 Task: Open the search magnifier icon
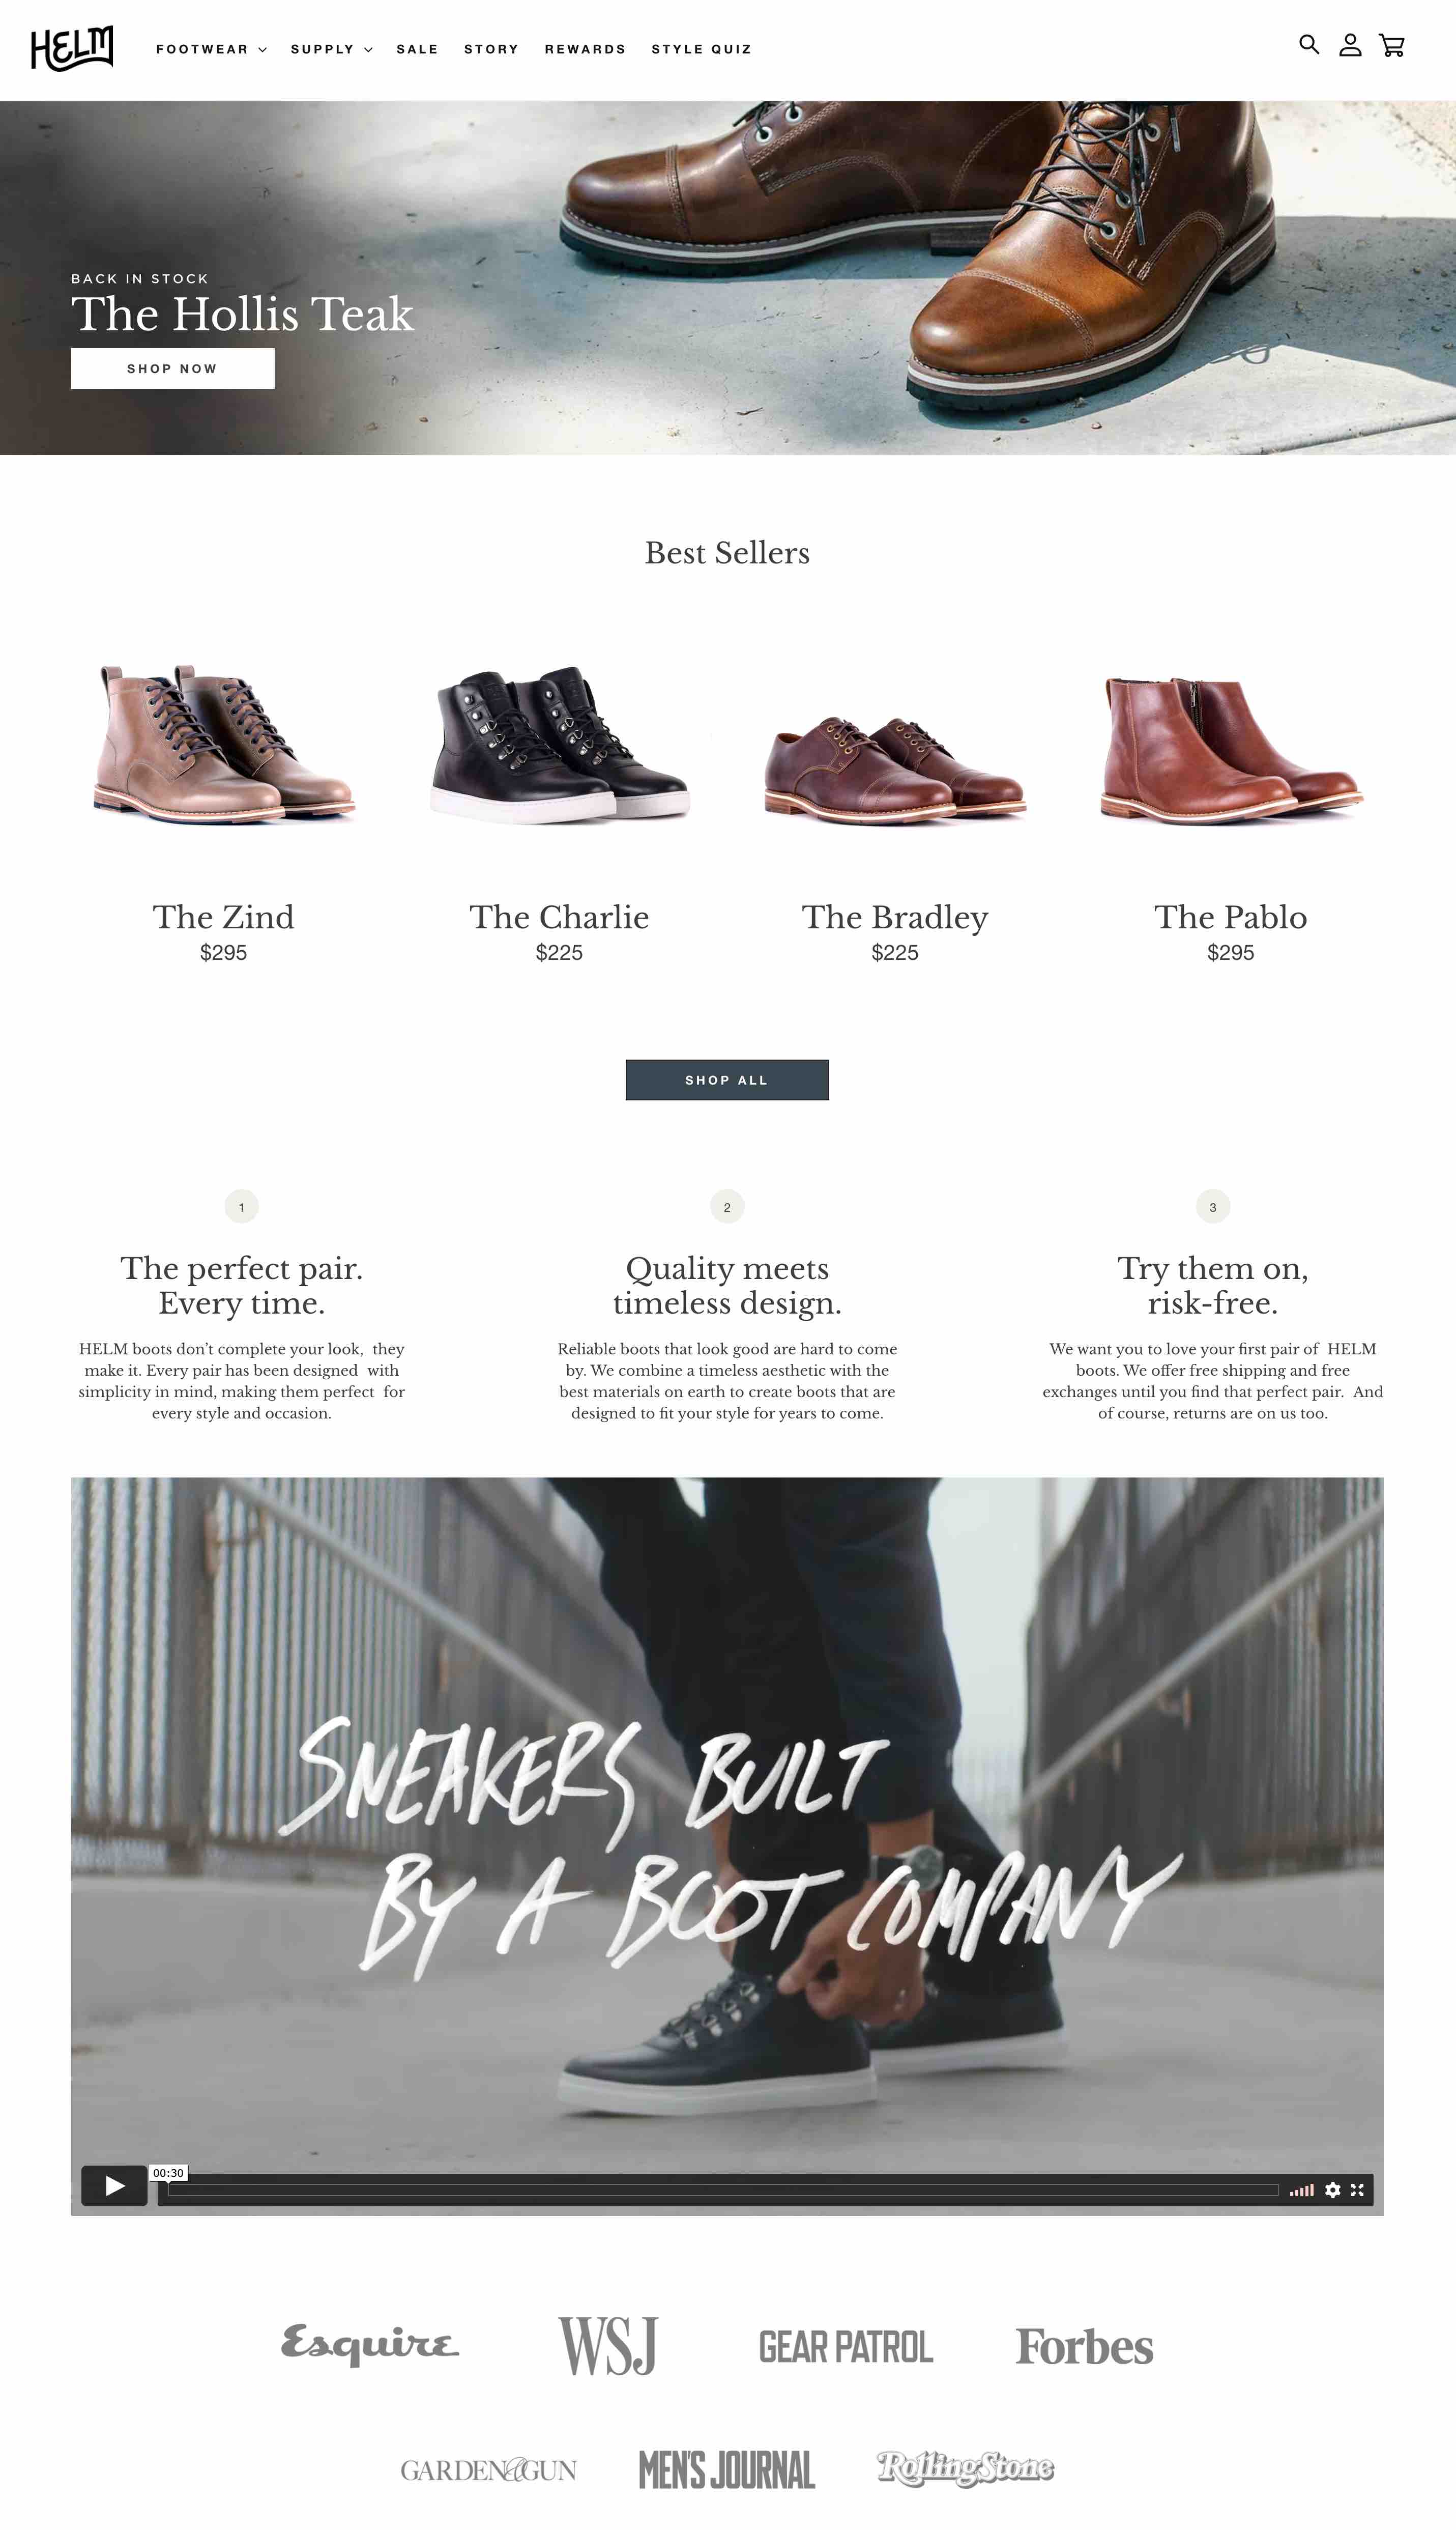pyautogui.click(x=1308, y=44)
